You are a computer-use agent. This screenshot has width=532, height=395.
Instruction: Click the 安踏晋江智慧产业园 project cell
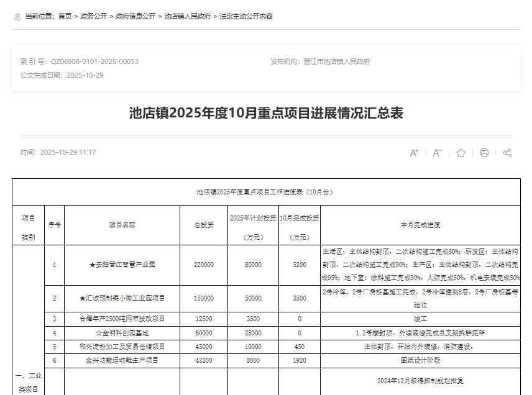click(122, 265)
